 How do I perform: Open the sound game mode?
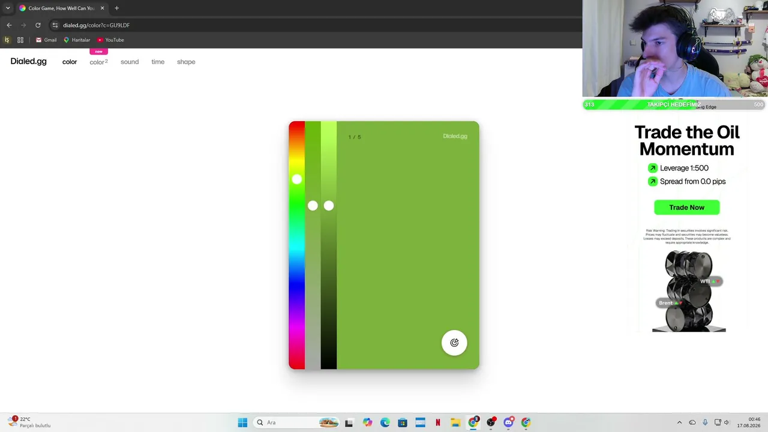click(x=130, y=62)
